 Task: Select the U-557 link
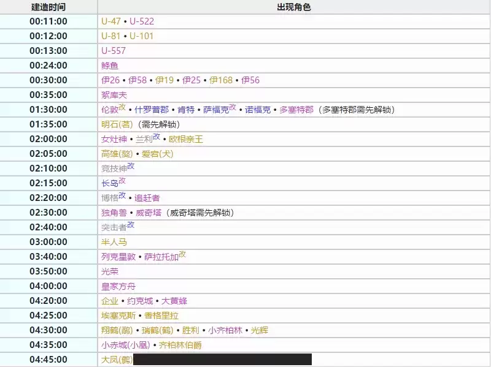coord(114,51)
